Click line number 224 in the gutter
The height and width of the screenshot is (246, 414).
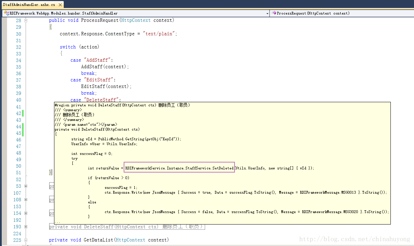tap(17, 234)
